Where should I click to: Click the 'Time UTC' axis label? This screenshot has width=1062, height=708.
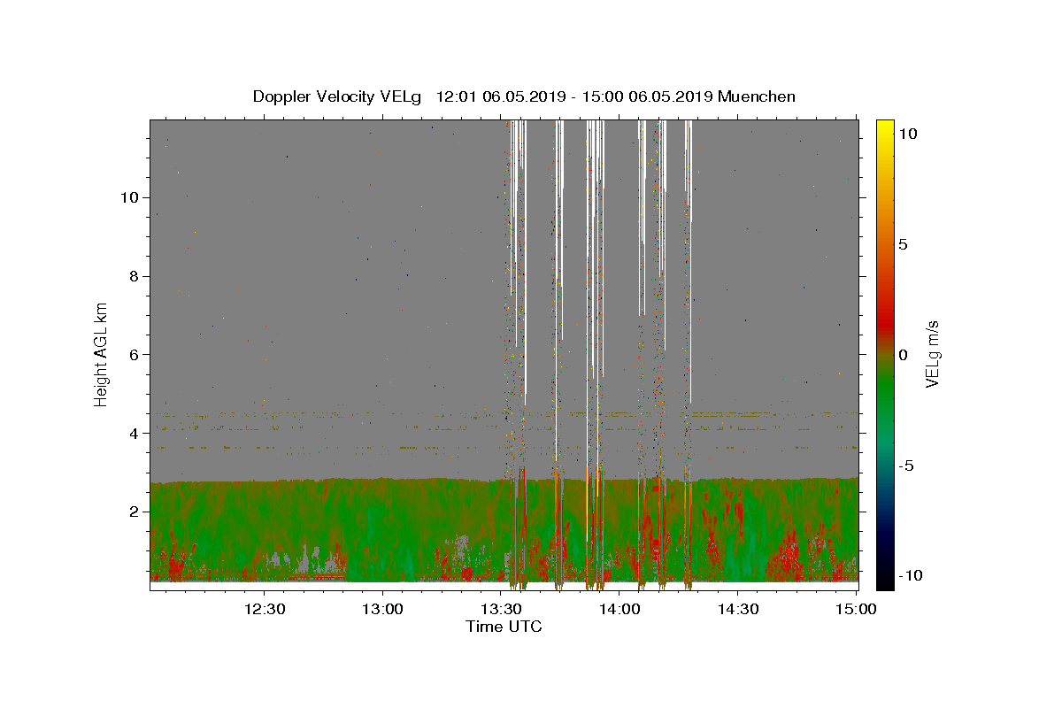(504, 627)
